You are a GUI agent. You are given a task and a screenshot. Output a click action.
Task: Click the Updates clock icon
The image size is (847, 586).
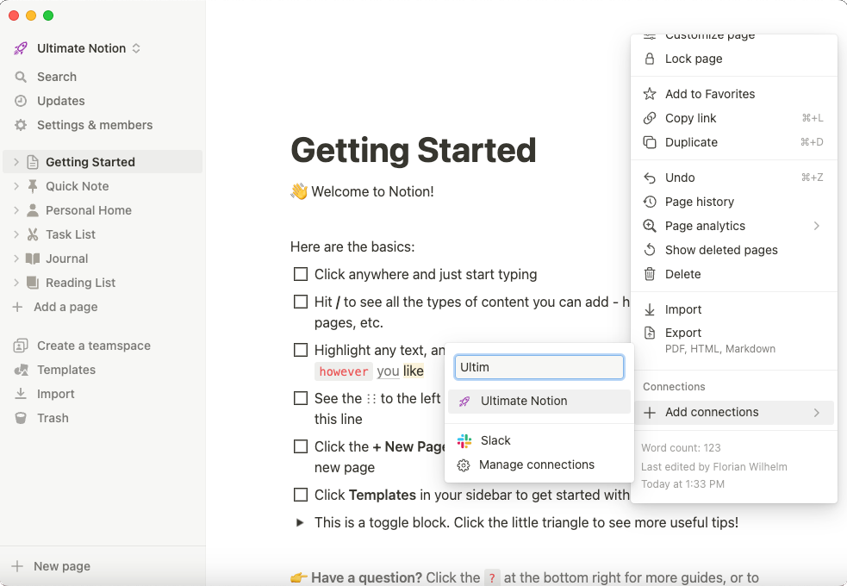[x=21, y=101]
